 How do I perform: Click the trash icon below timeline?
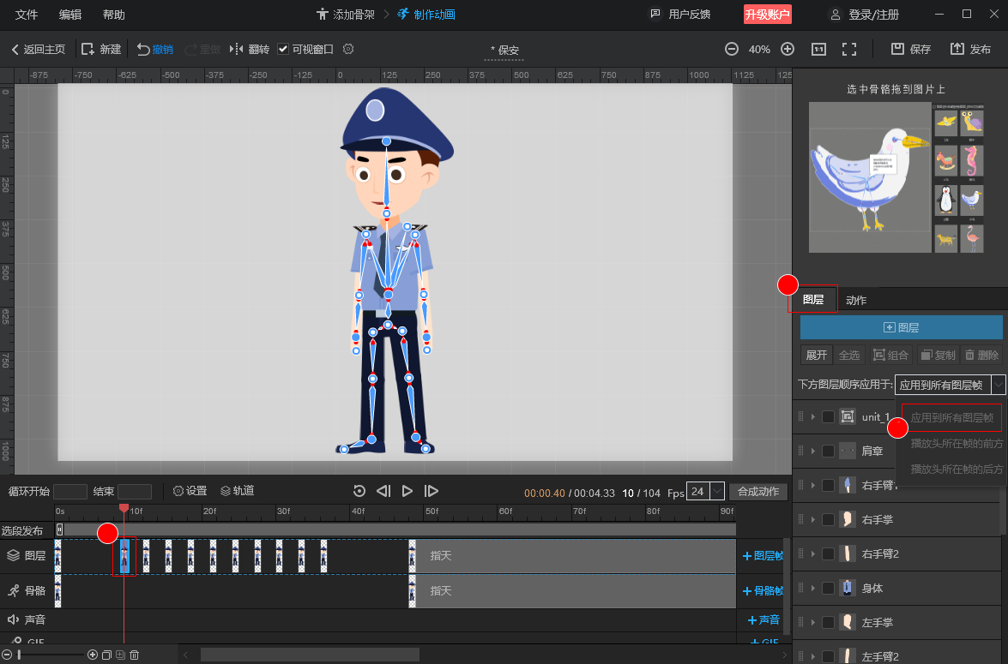point(135,655)
